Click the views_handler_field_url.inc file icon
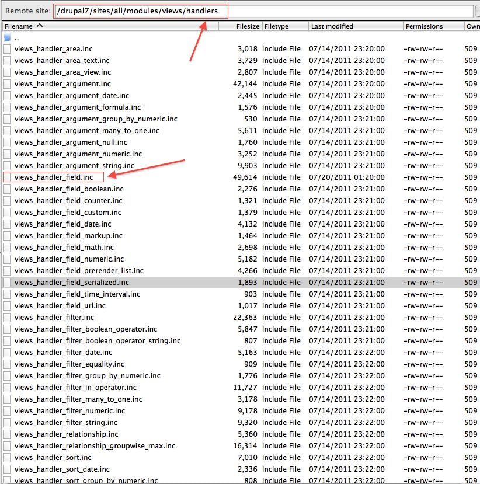The width and height of the screenshot is (480, 484). pyautogui.click(x=7, y=306)
